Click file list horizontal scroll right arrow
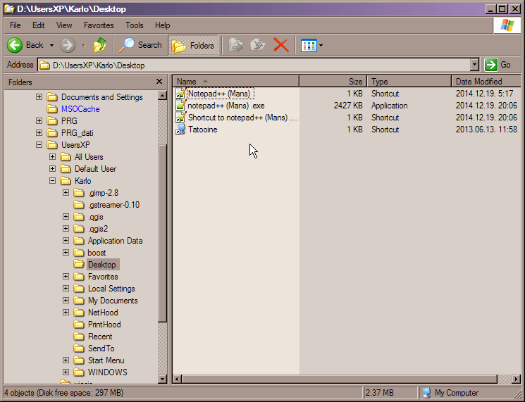Screen dimensions: 525x402 (517, 379)
